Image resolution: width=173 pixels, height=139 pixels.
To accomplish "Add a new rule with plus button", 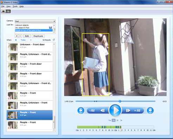I will click(x=17, y=36).
